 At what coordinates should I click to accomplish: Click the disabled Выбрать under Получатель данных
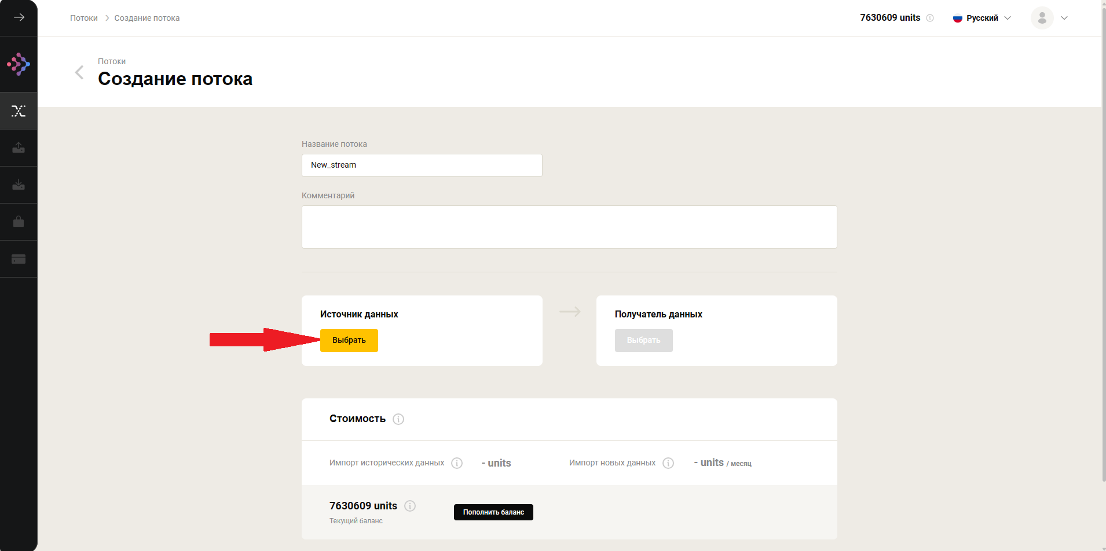[644, 341]
